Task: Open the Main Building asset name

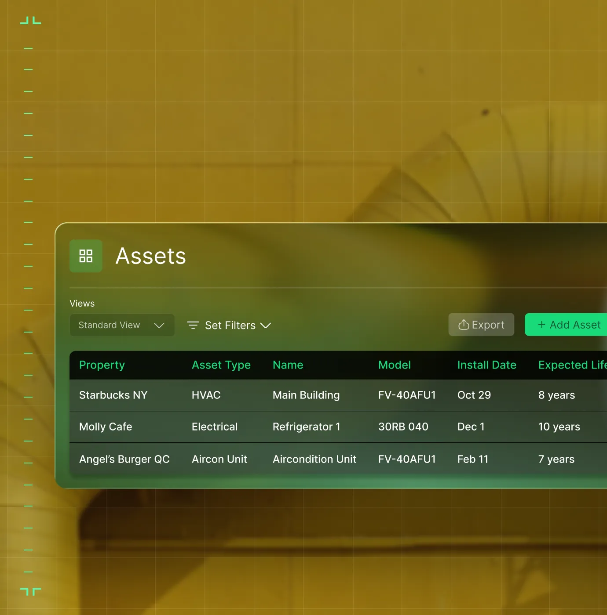Action: 306,395
